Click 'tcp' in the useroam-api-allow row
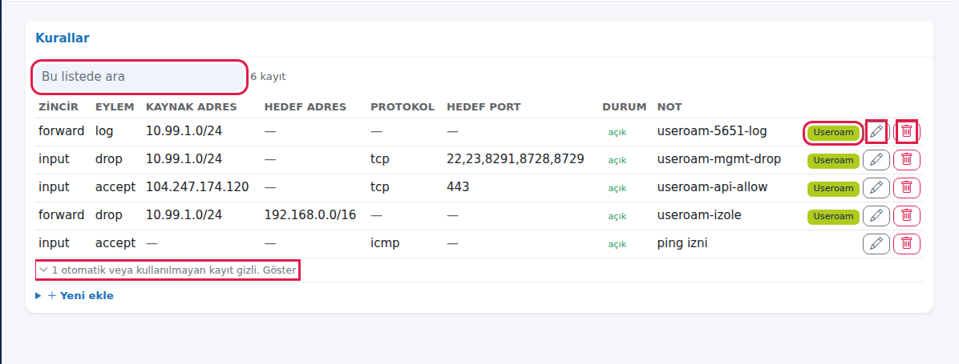Screen dimensions: 959x364 click(x=380, y=187)
